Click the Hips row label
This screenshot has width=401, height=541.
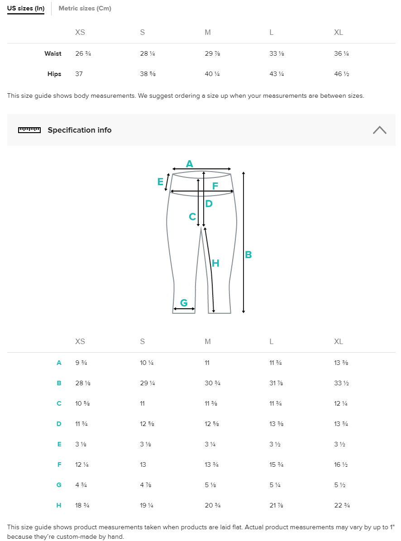click(54, 74)
